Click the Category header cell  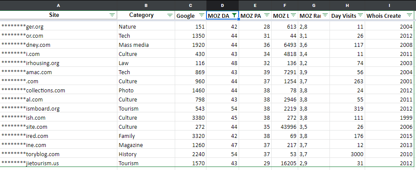[146, 15]
